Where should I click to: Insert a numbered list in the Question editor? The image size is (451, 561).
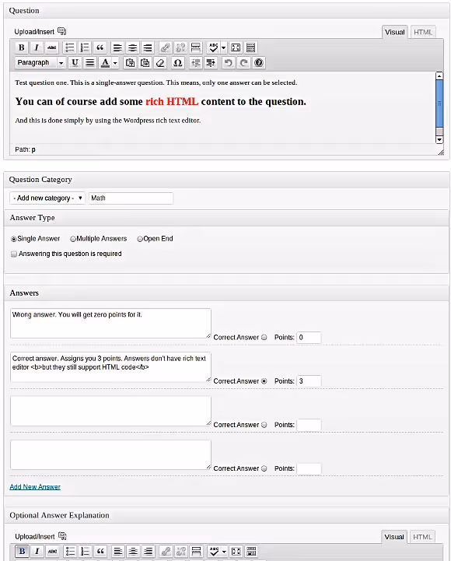point(85,47)
